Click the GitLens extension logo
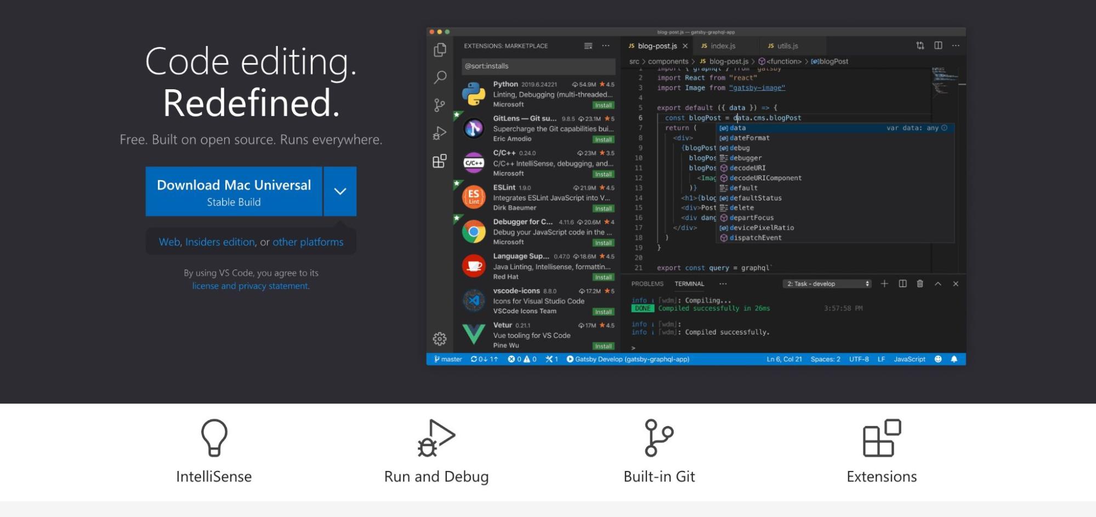 tap(474, 128)
